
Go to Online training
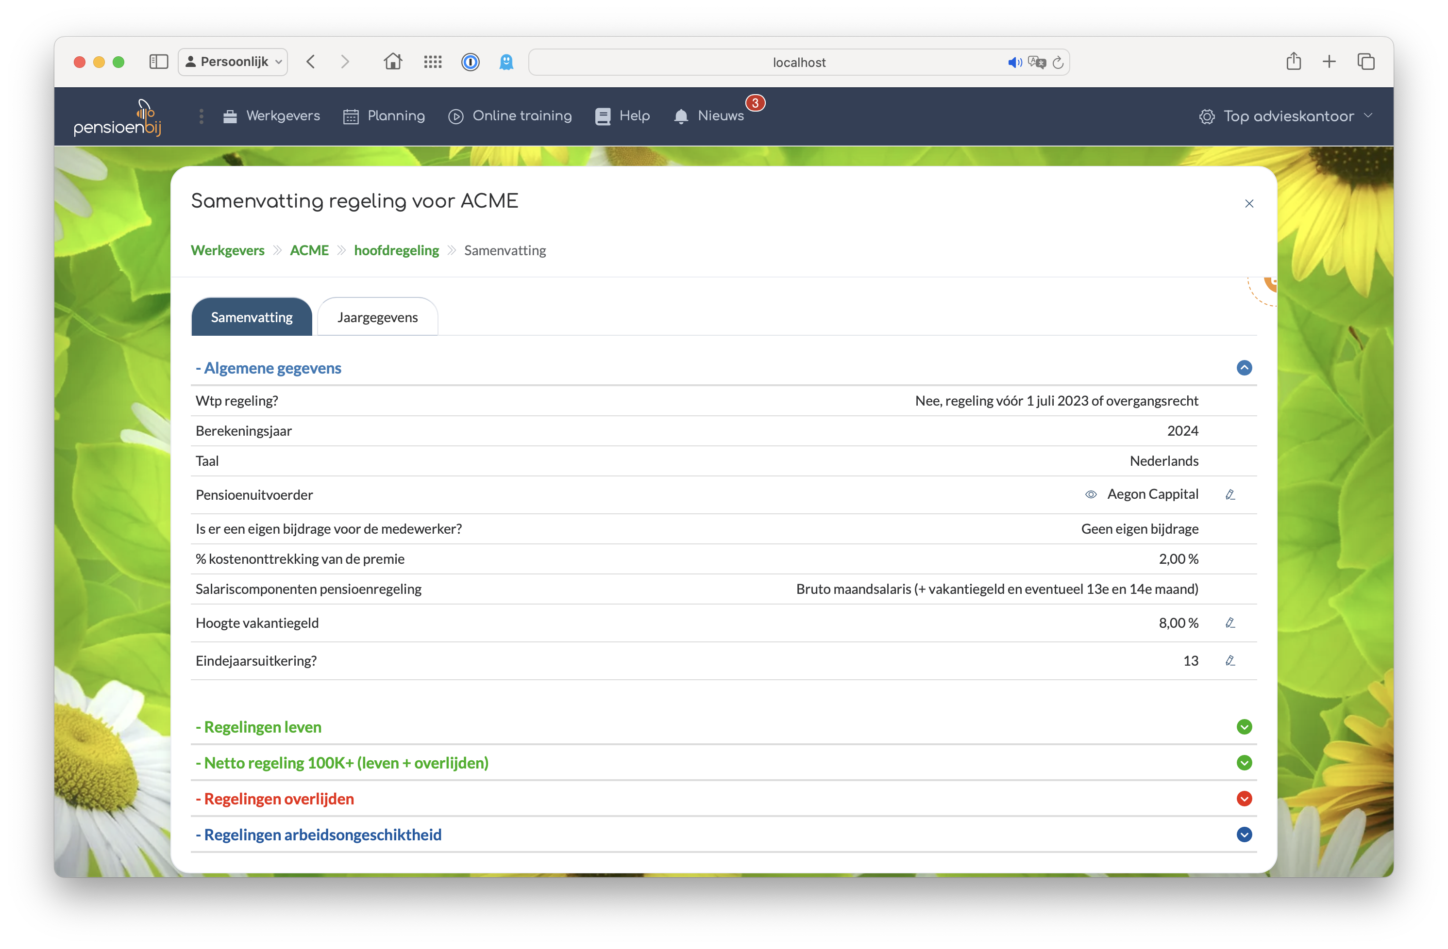tap(510, 115)
